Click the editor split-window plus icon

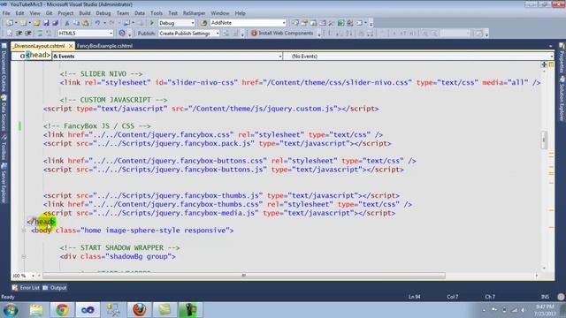click(x=544, y=64)
